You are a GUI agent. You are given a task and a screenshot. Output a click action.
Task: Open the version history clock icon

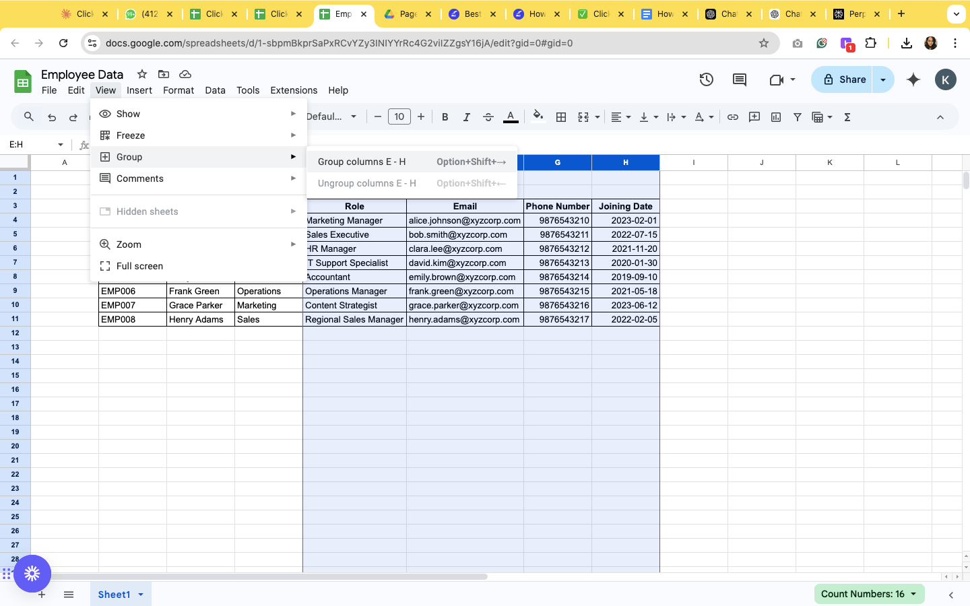[706, 79]
